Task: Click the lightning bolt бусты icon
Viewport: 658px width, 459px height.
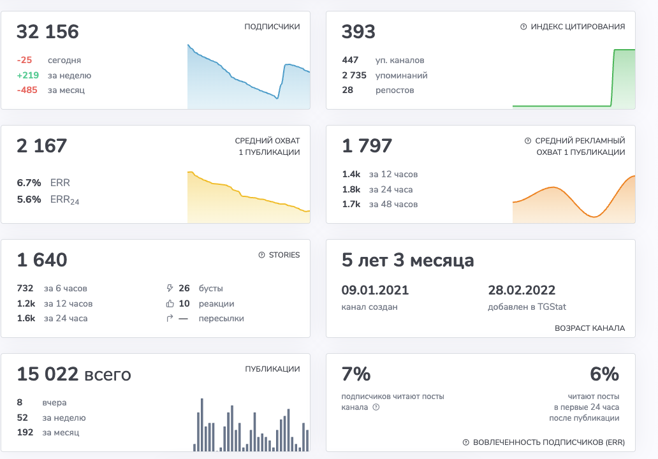Action: tap(170, 288)
